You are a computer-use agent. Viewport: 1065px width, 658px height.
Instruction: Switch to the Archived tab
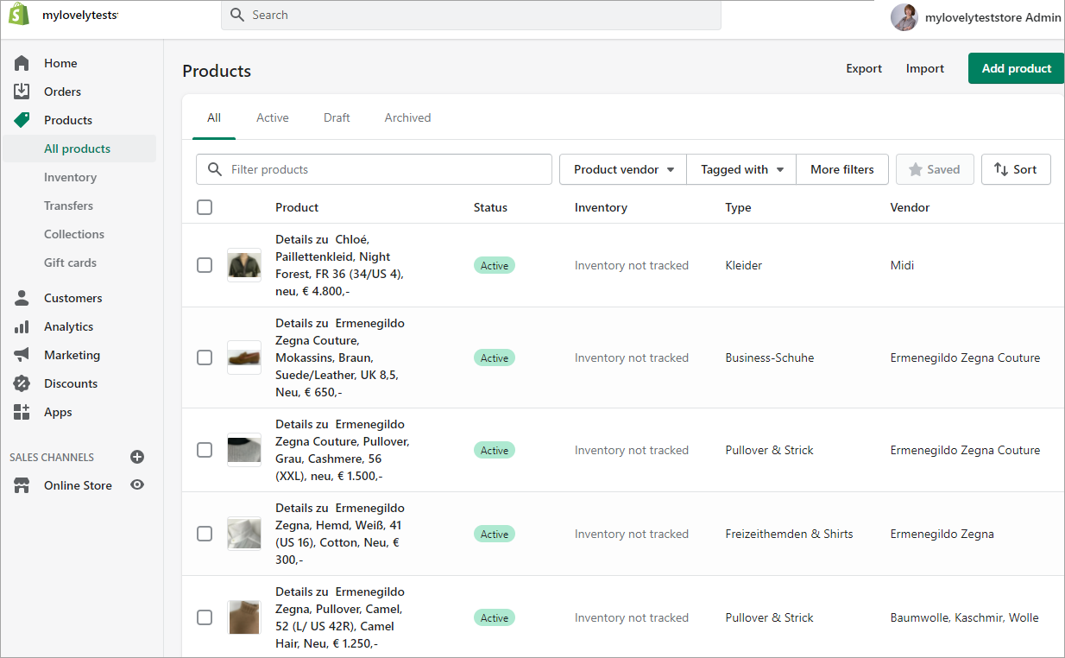[407, 117]
